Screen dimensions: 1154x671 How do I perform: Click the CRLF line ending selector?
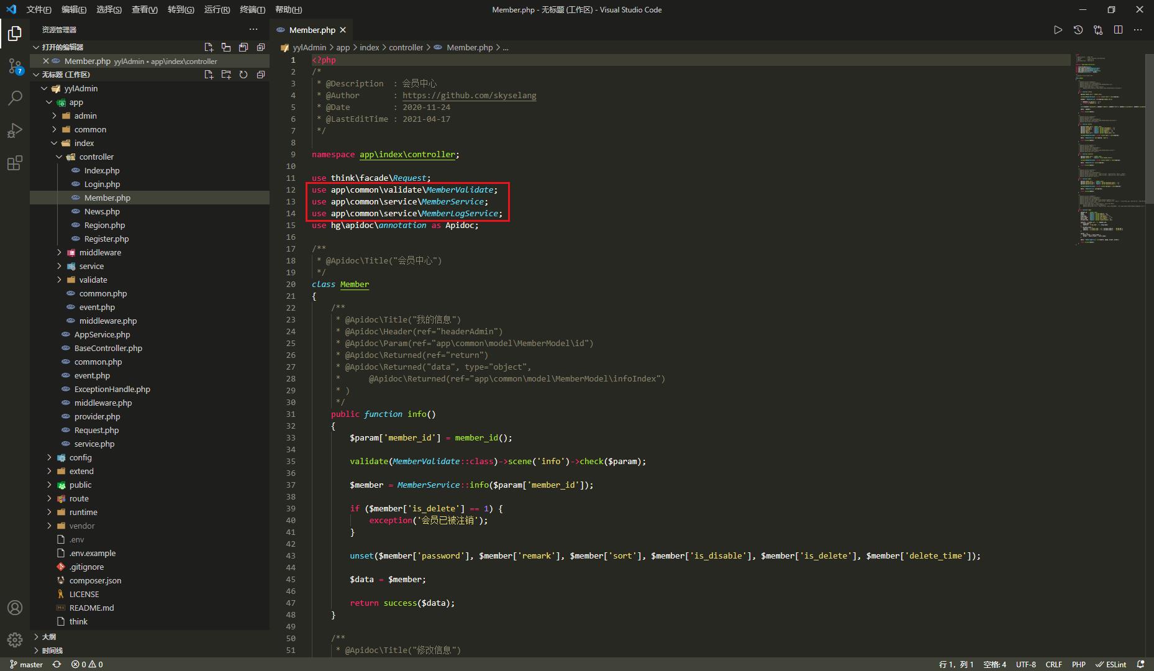tap(1053, 664)
